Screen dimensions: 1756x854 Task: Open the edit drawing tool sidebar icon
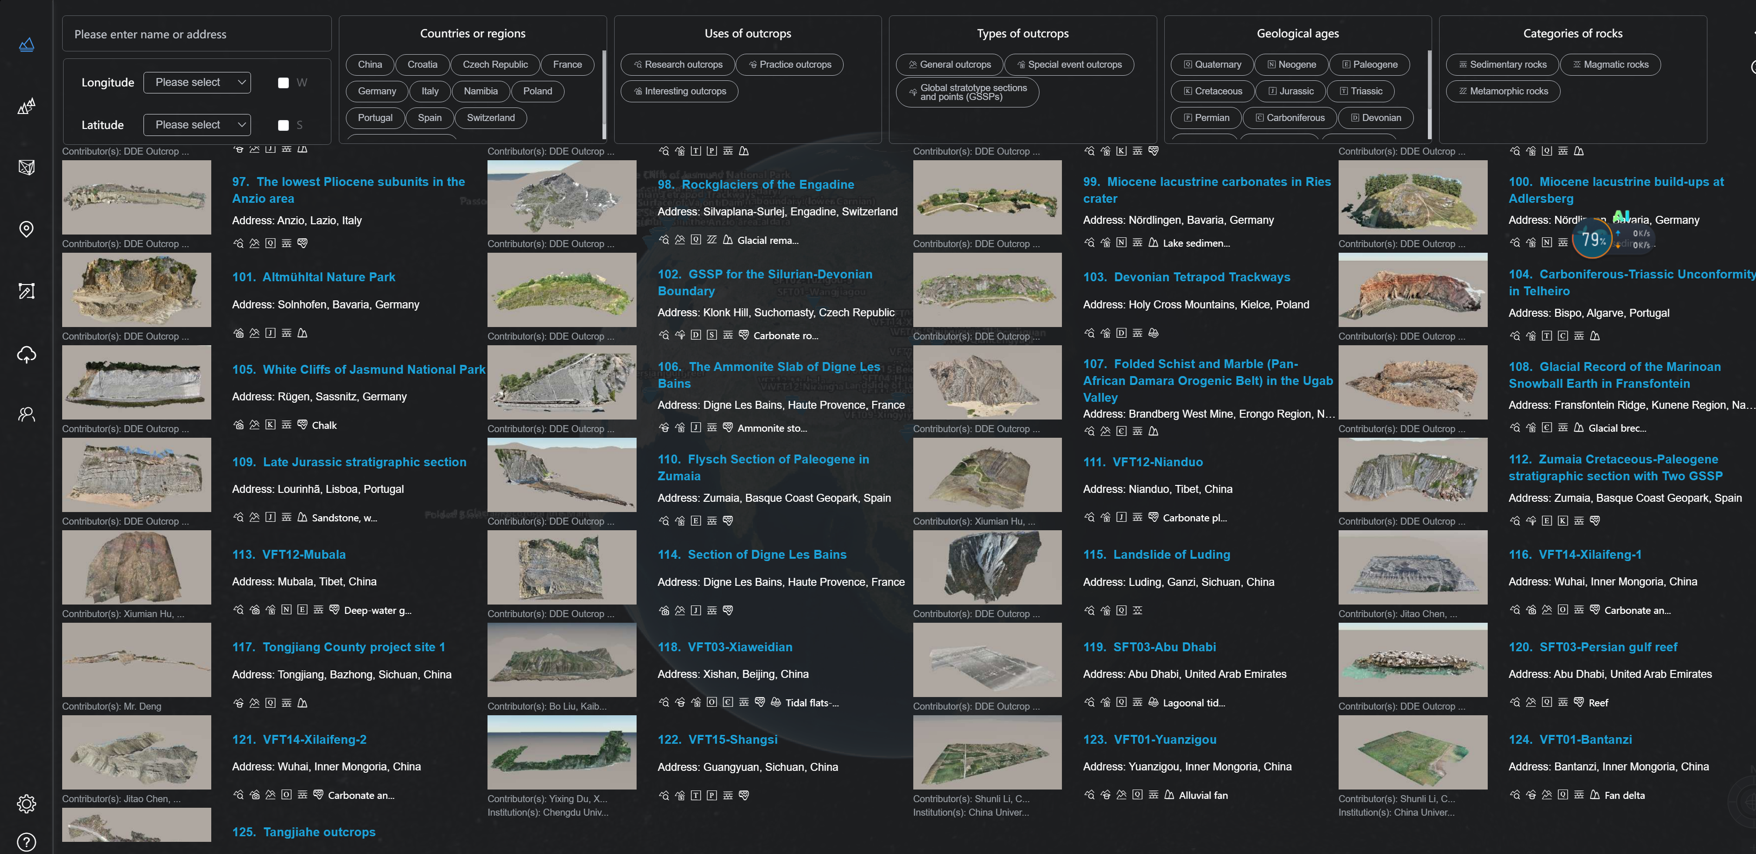[26, 291]
